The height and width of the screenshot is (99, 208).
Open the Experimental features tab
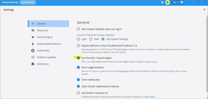(x=48, y=44)
